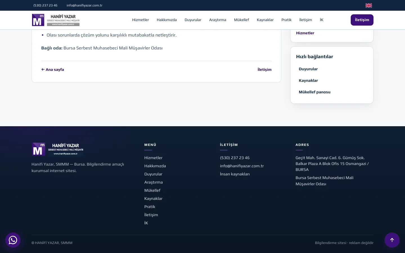Open Hizmetler in the top navigation
405x253 pixels.
(x=141, y=20)
